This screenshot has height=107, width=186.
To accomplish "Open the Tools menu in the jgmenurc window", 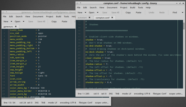I will pyautogui.click(x=66, y=16).
